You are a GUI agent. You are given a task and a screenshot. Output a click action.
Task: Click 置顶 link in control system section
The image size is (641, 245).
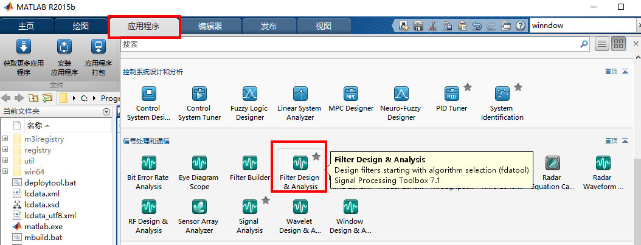[x=611, y=72]
